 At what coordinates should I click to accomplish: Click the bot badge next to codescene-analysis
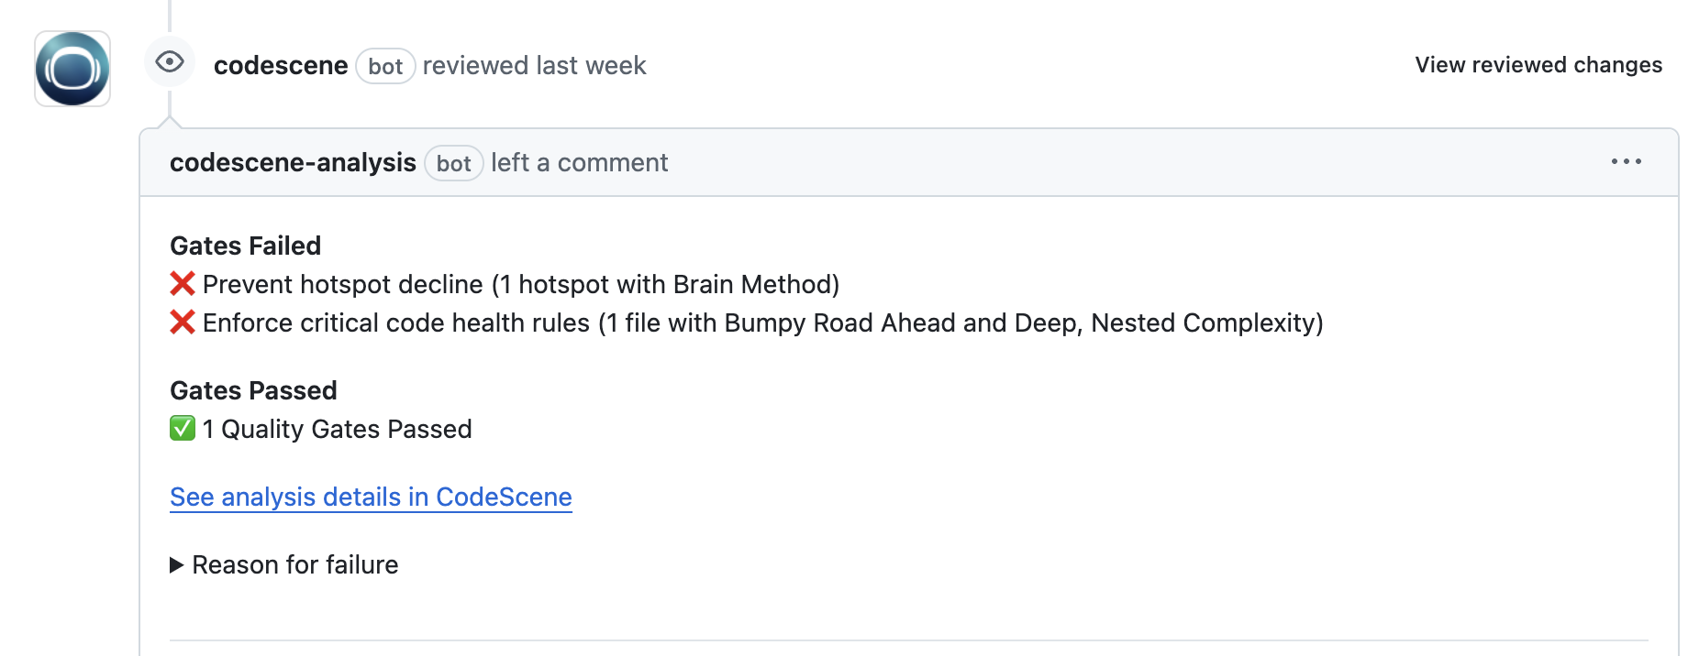pos(454,163)
